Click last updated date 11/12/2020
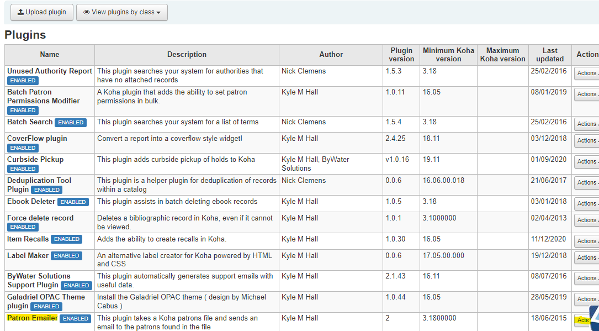 click(549, 239)
